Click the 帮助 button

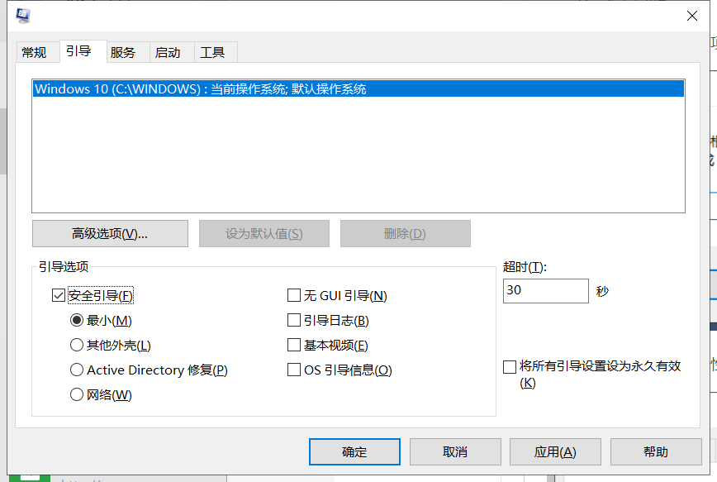tap(656, 451)
